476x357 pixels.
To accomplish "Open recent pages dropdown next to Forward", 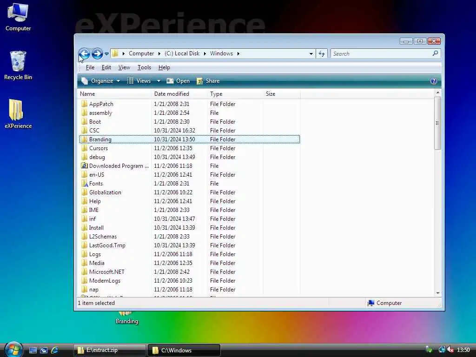I will [x=106, y=54].
